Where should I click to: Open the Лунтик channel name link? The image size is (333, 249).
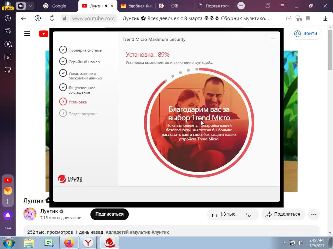pyautogui.click(x=49, y=211)
